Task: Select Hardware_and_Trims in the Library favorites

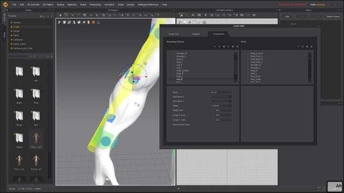Action: click(23, 48)
